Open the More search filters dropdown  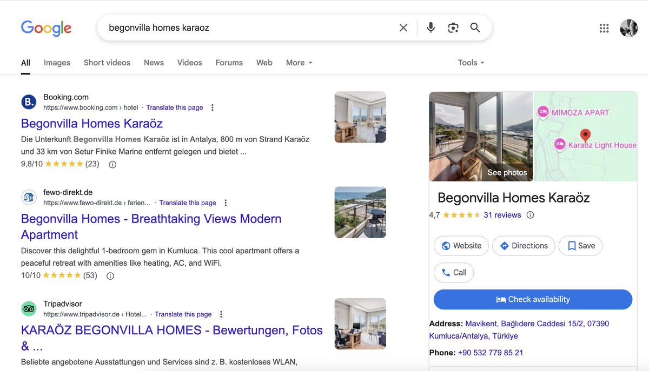[299, 63]
